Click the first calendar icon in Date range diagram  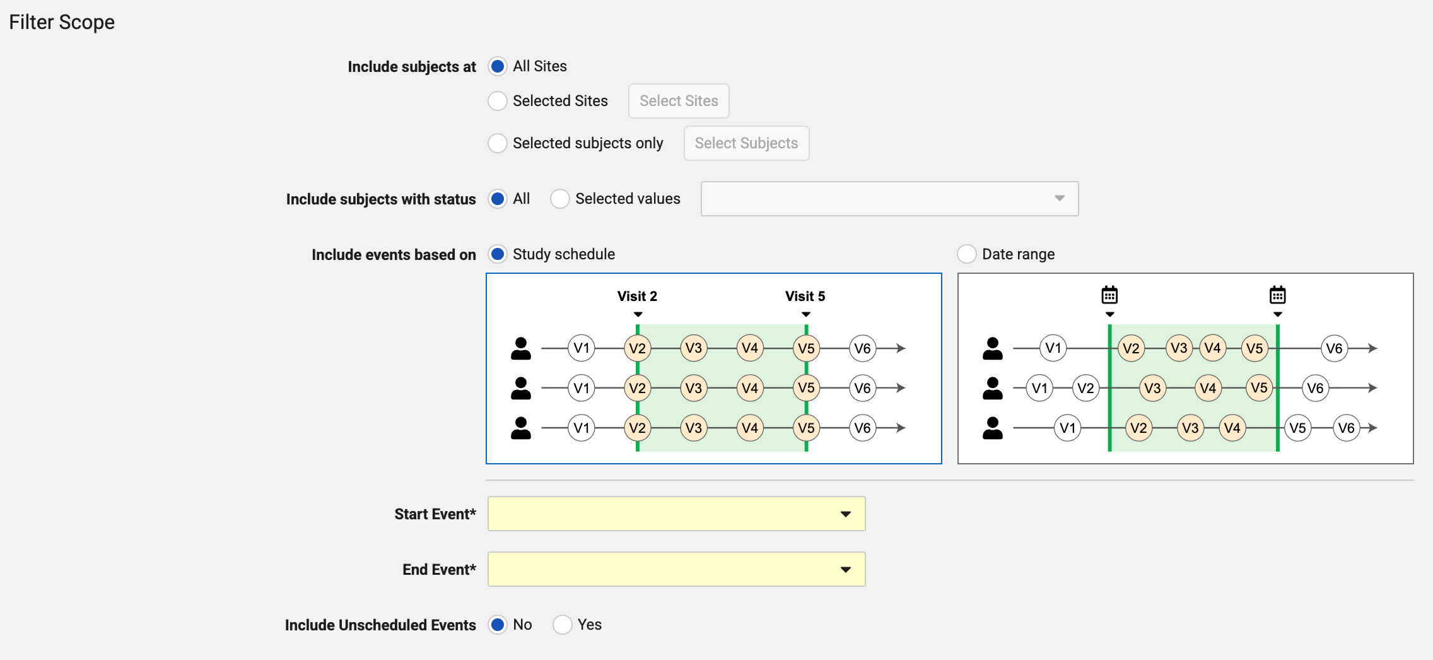(x=1109, y=295)
